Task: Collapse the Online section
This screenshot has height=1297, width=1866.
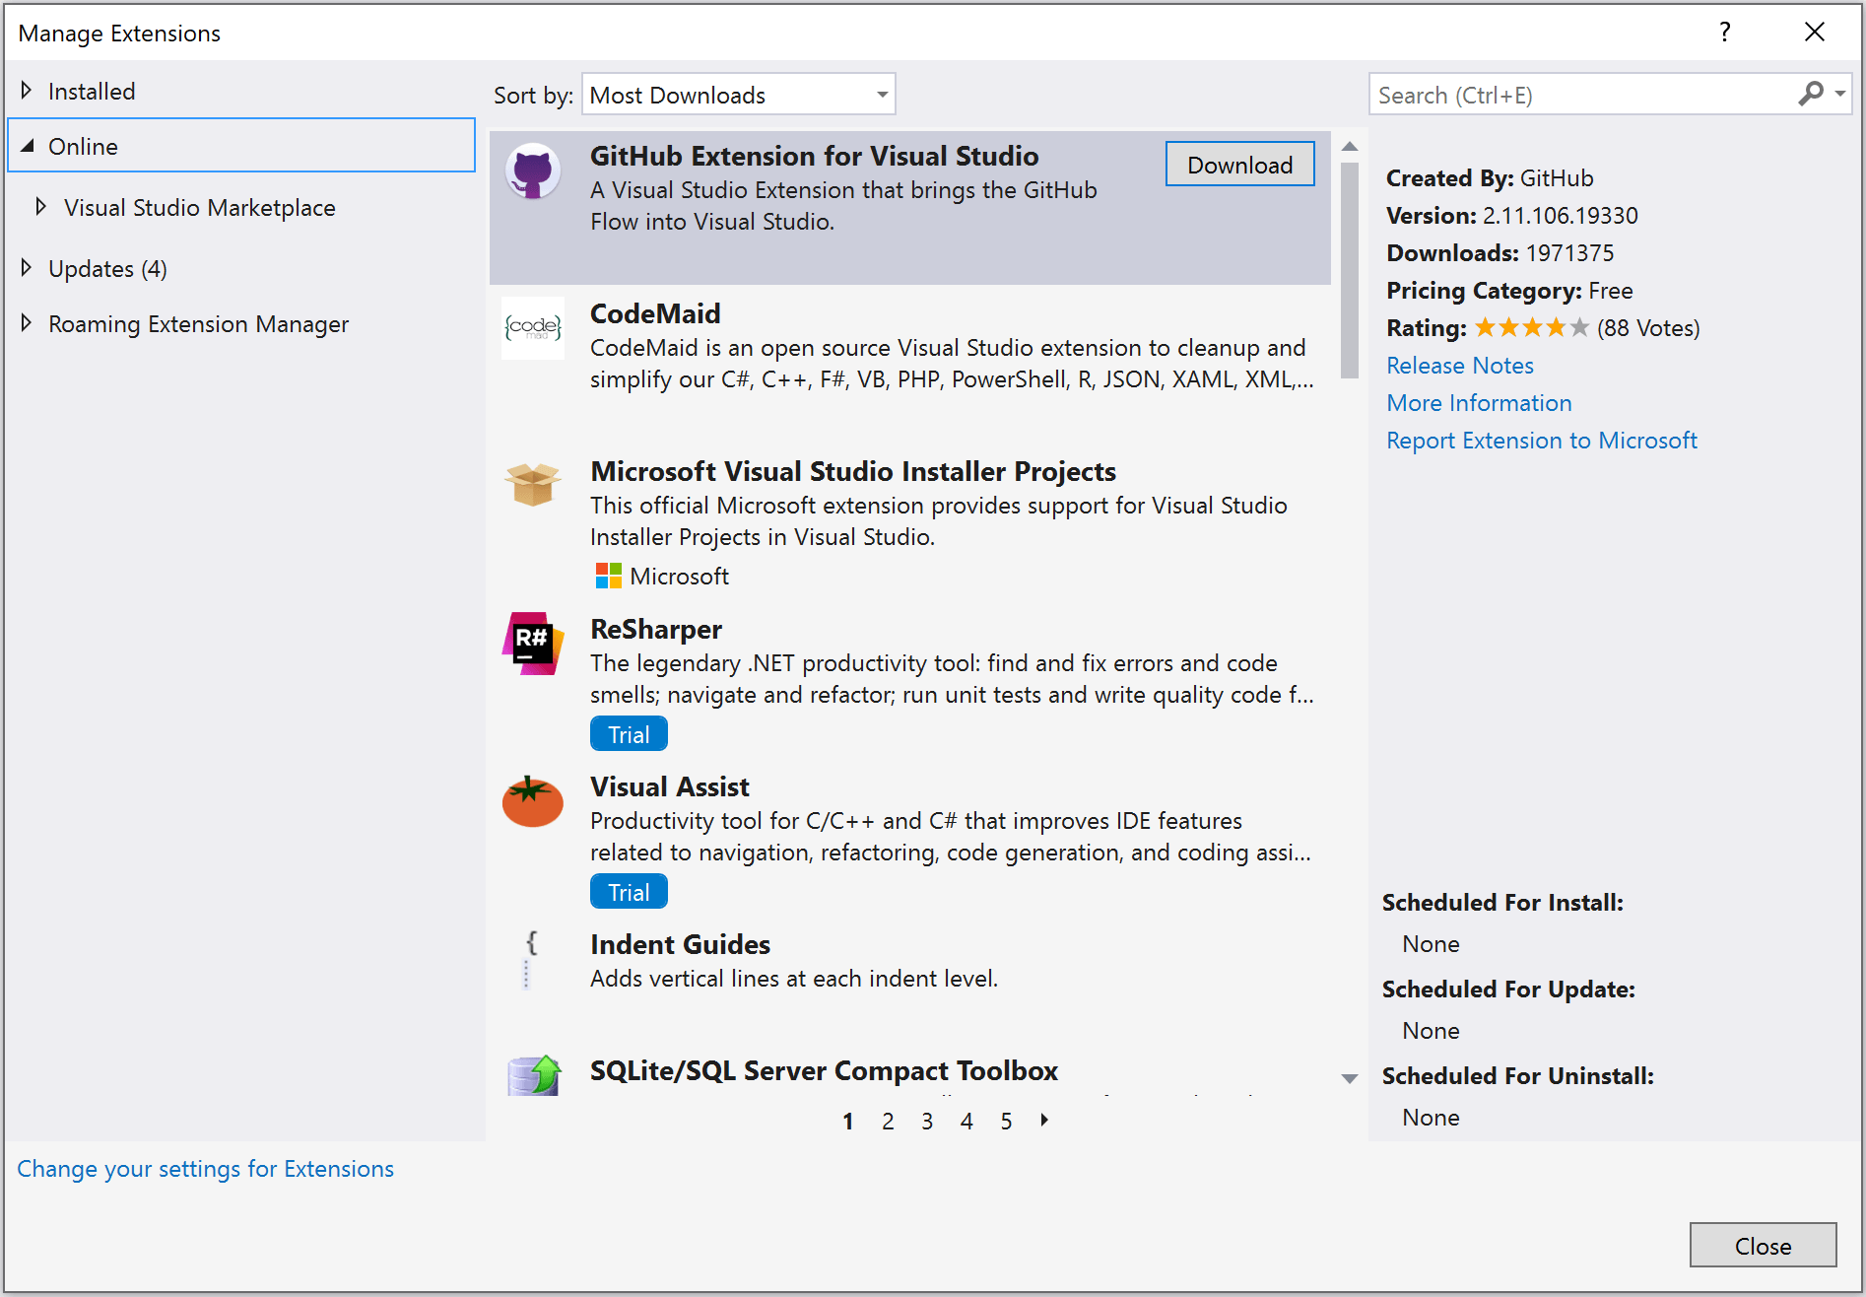Action: pos(29,144)
